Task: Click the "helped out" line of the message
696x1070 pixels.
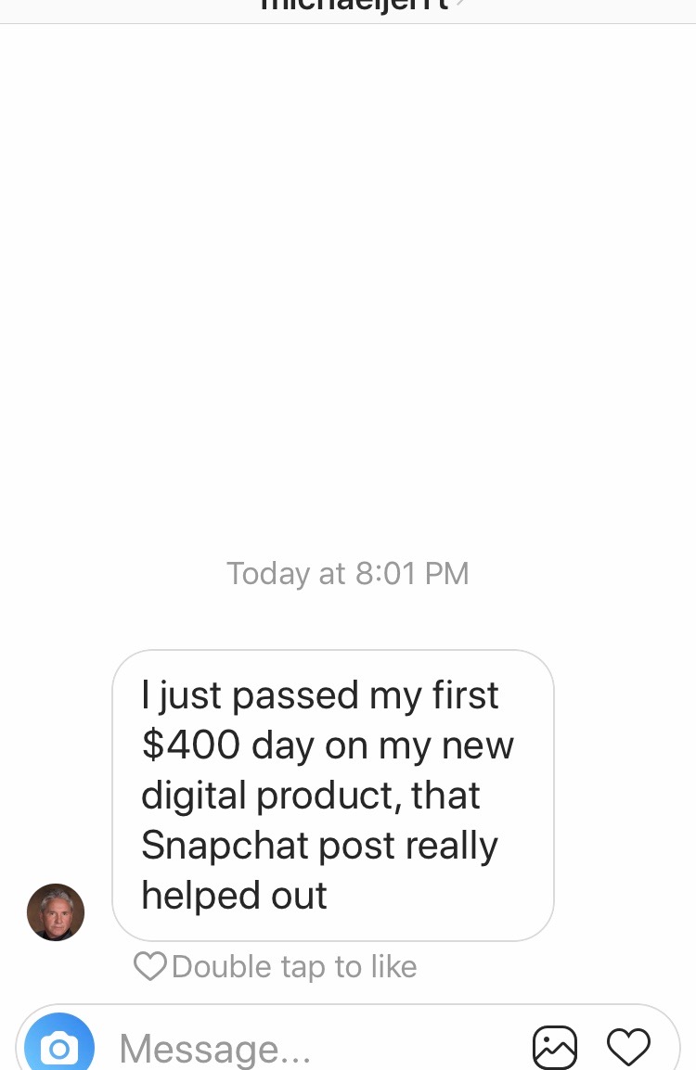Action: pyautogui.click(x=234, y=896)
